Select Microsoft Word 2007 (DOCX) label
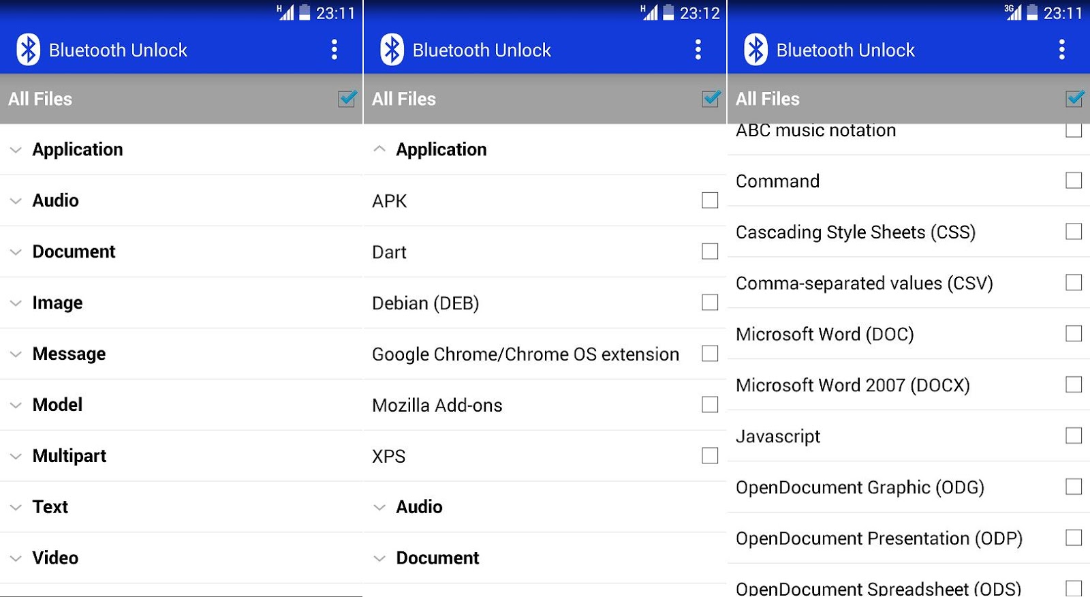 853,386
